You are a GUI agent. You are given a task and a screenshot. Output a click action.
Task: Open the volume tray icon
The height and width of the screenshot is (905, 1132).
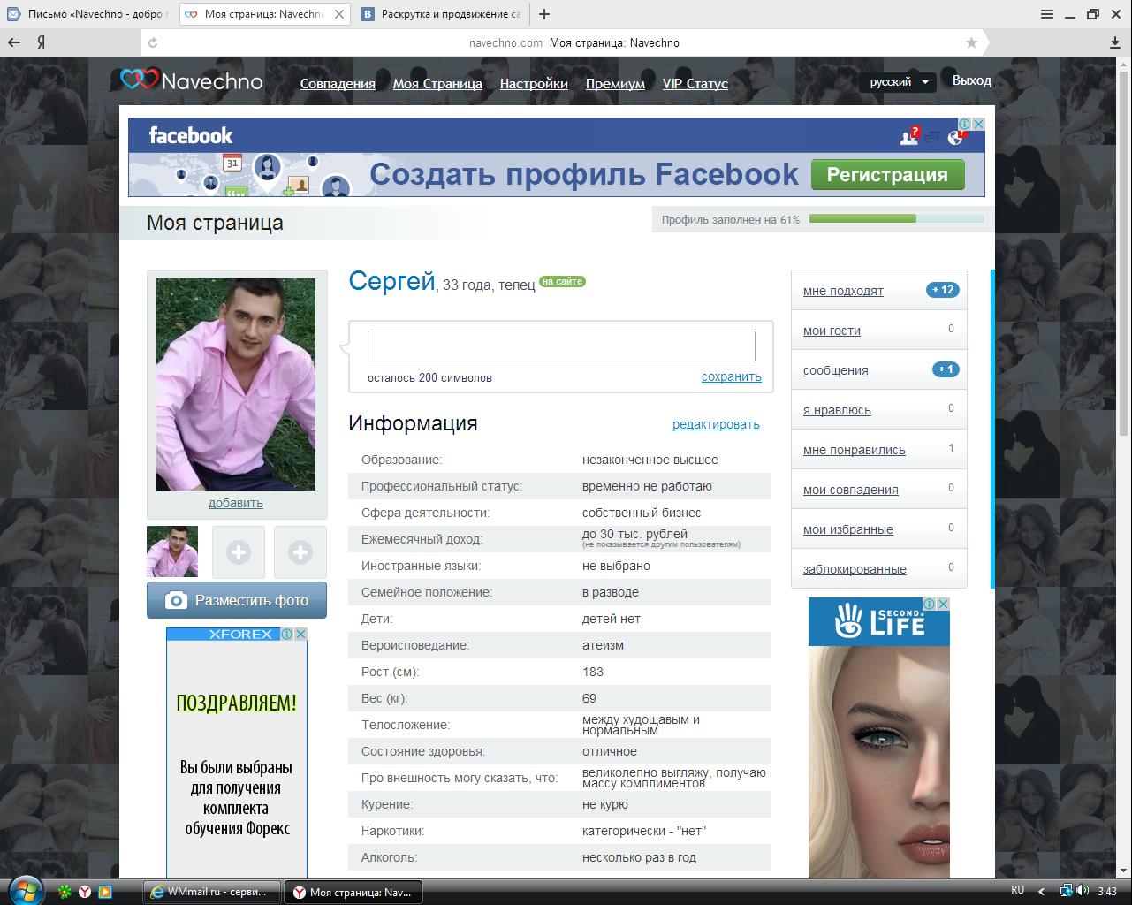pyautogui.click(x=1084, y=891)
